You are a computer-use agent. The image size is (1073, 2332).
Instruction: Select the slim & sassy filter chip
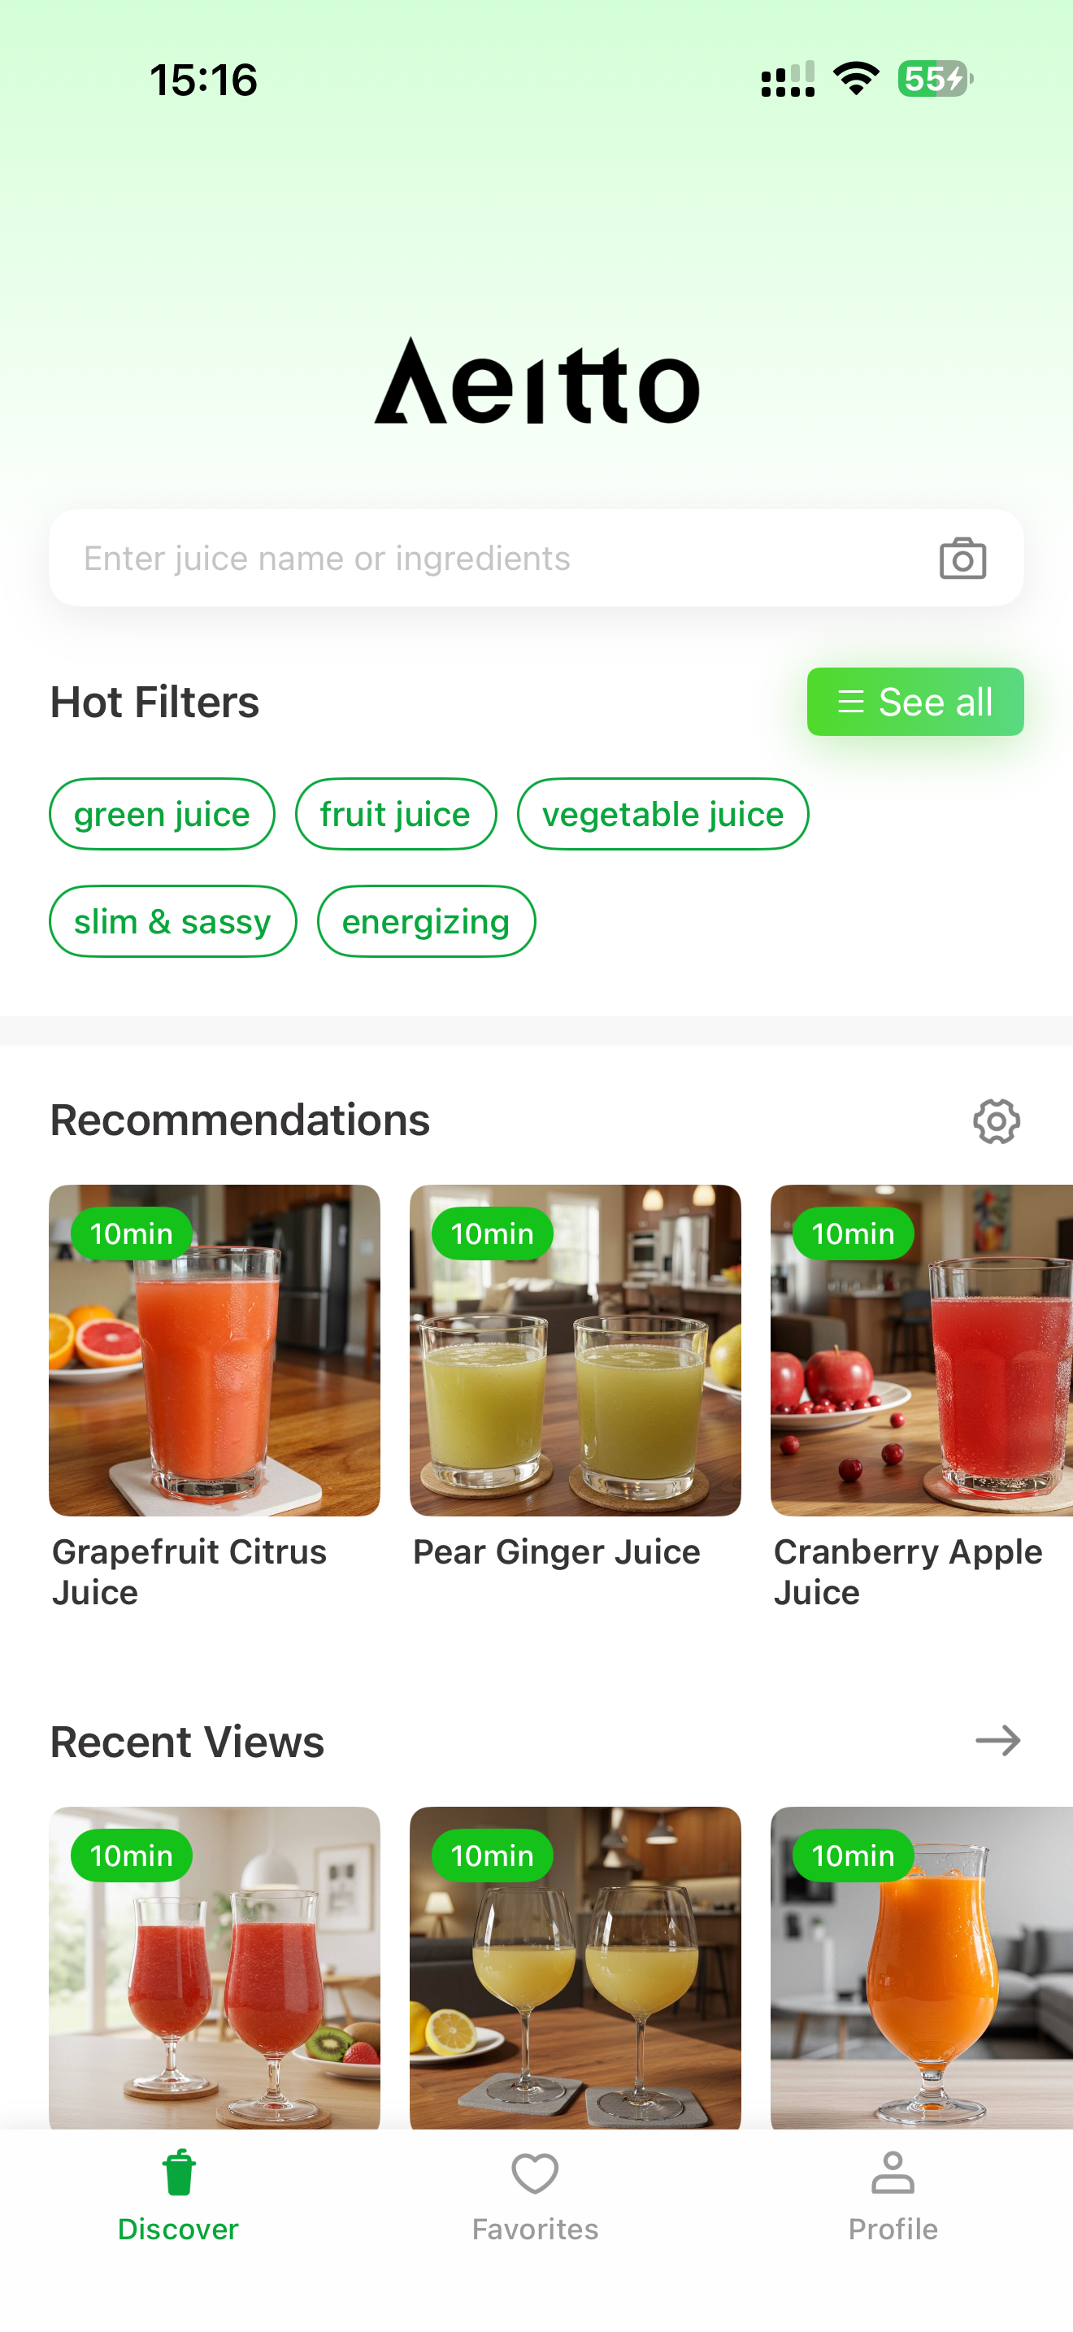point(173,920)
